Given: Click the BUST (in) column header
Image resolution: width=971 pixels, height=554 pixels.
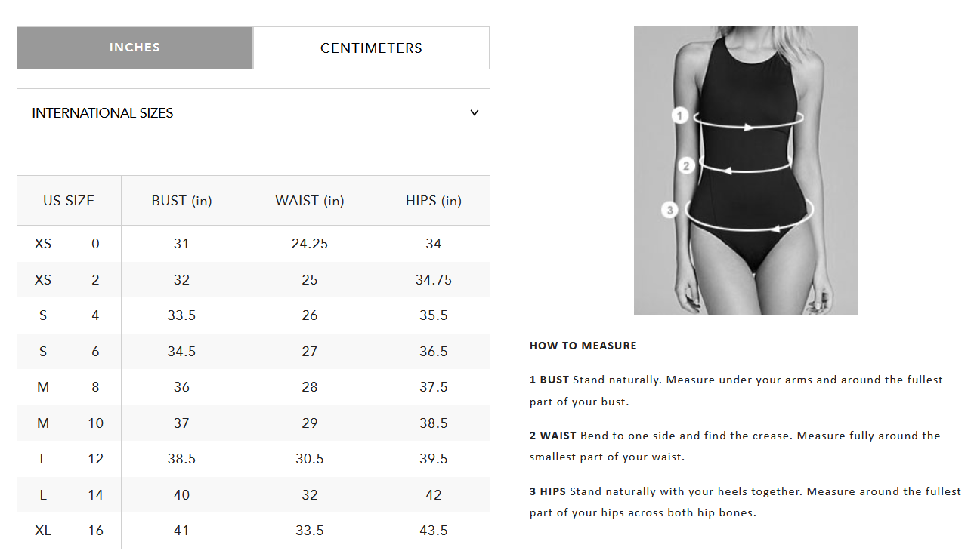Looking at the screenshot, I should 181,201.
